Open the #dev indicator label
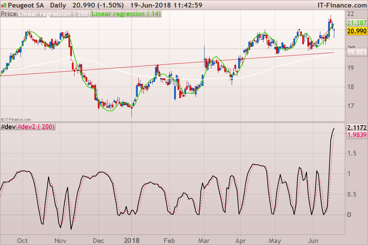The image size is (368, 245). (x=8, y=127)
